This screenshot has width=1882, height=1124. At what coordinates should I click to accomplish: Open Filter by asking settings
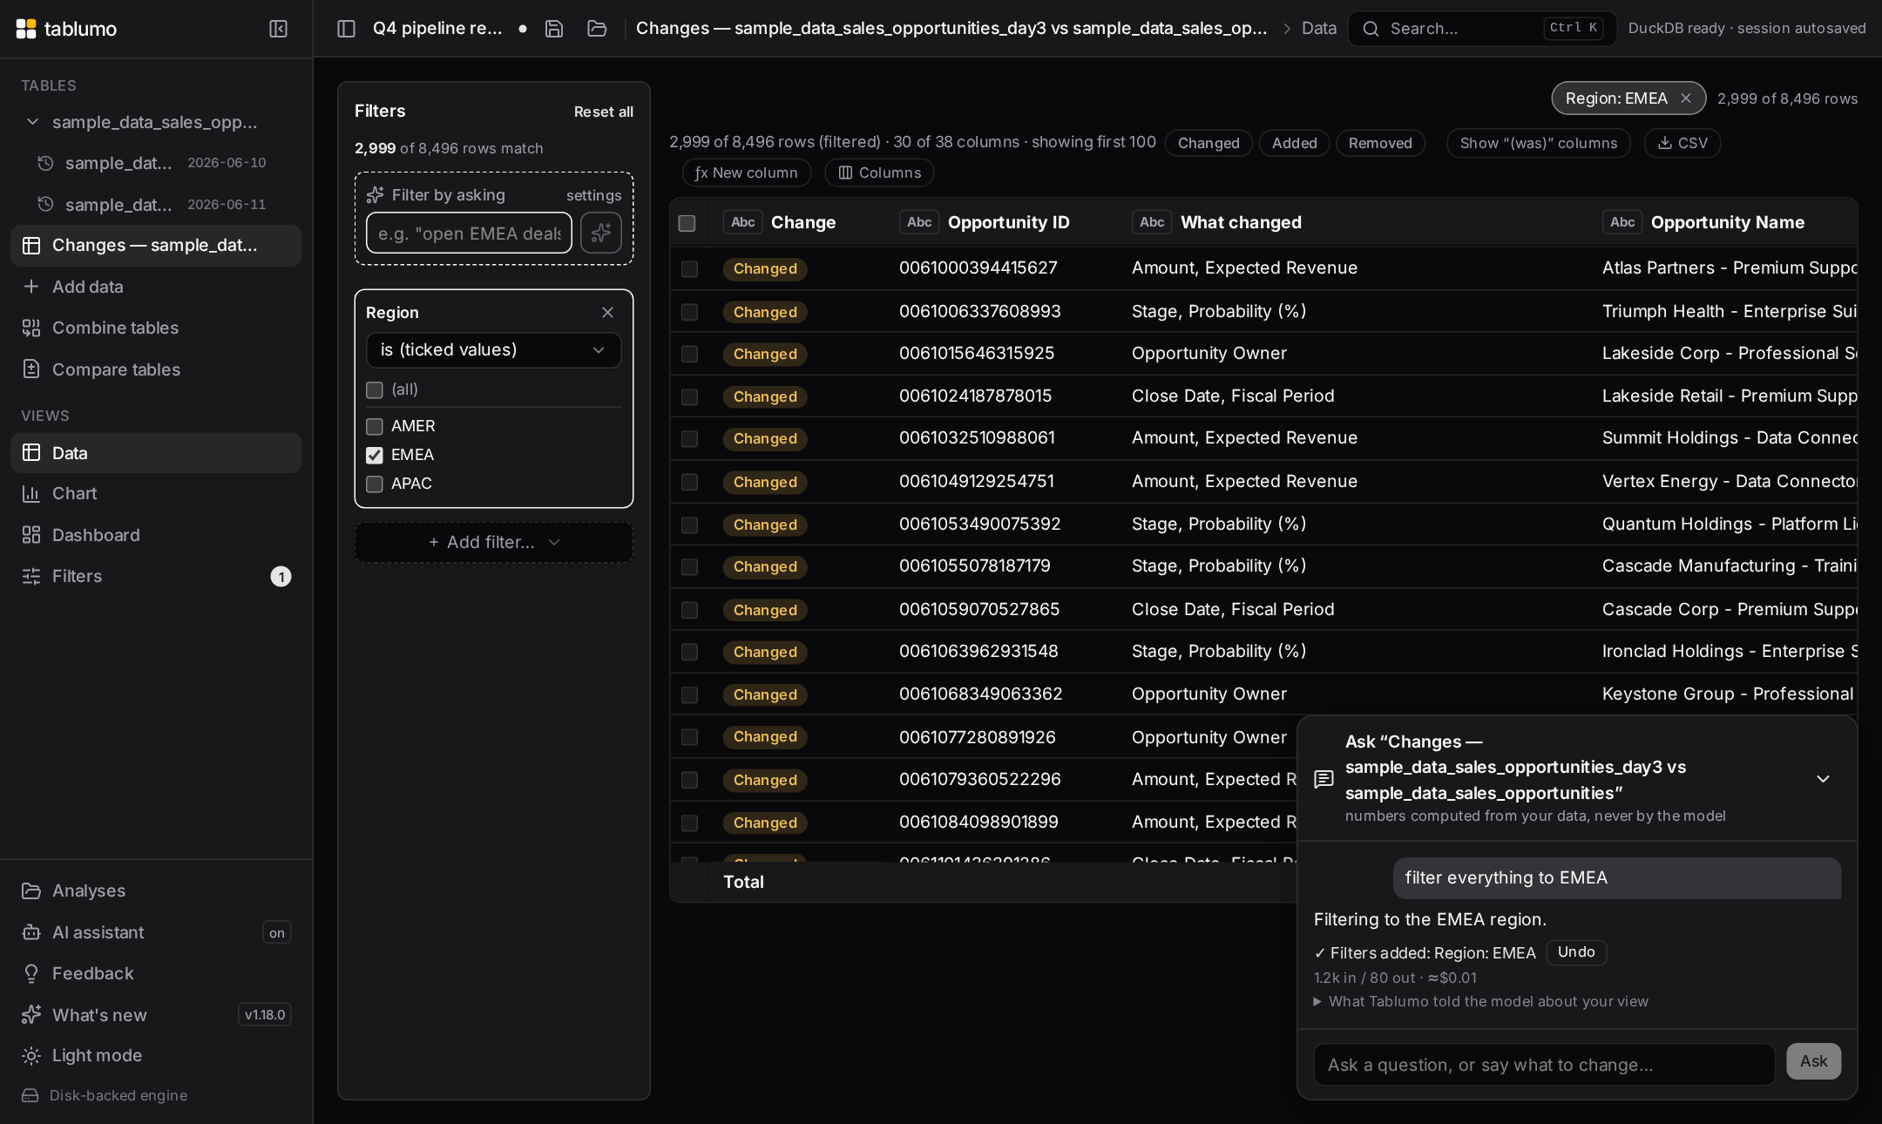(x=593, y=195)
